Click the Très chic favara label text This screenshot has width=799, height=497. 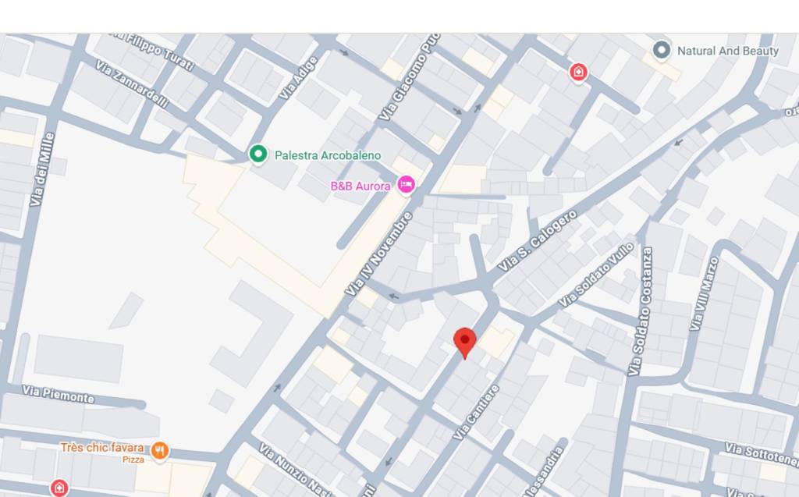(102, 448)
